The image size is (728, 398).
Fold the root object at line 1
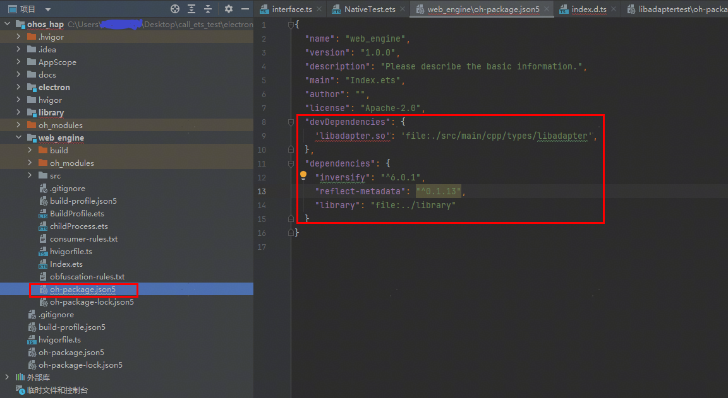click(x=291, y=25)
